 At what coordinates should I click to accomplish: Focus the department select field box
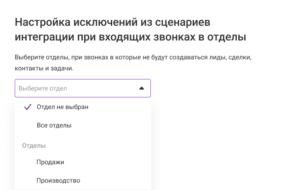pos(83,88)
